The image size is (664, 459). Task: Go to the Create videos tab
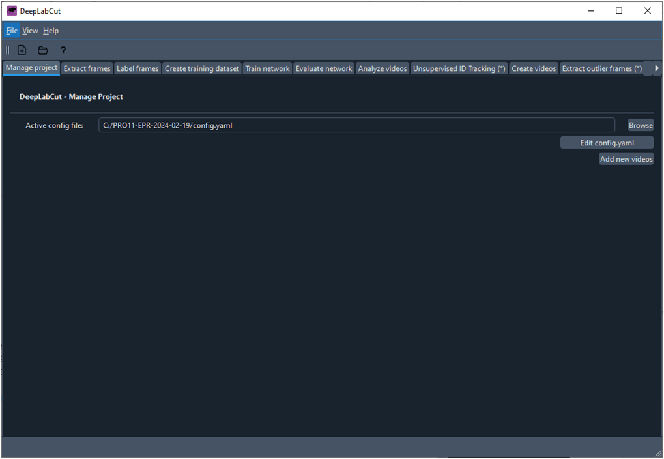(x=534, y=68)
